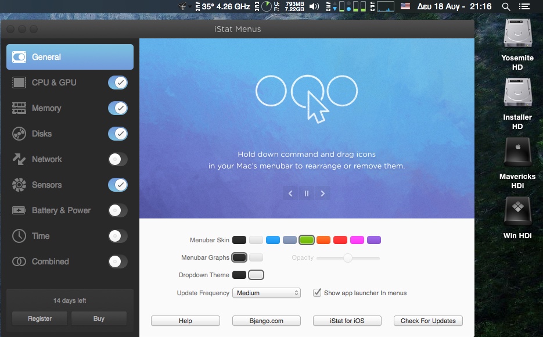Choose the slate blue menubar skin
The image size is (543, 337).
click(290, 240)
